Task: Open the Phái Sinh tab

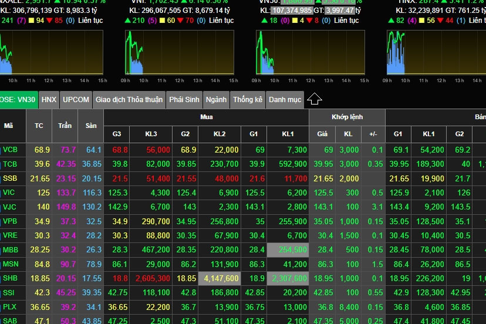Action: pos(184,100)
